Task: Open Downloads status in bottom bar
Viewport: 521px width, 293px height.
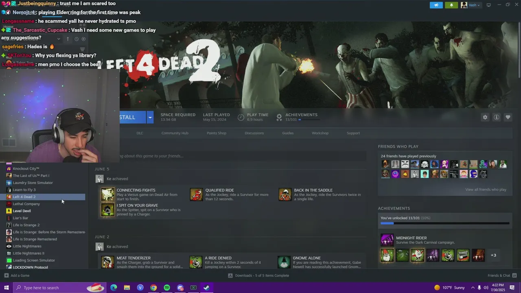Action: point(258,276)
